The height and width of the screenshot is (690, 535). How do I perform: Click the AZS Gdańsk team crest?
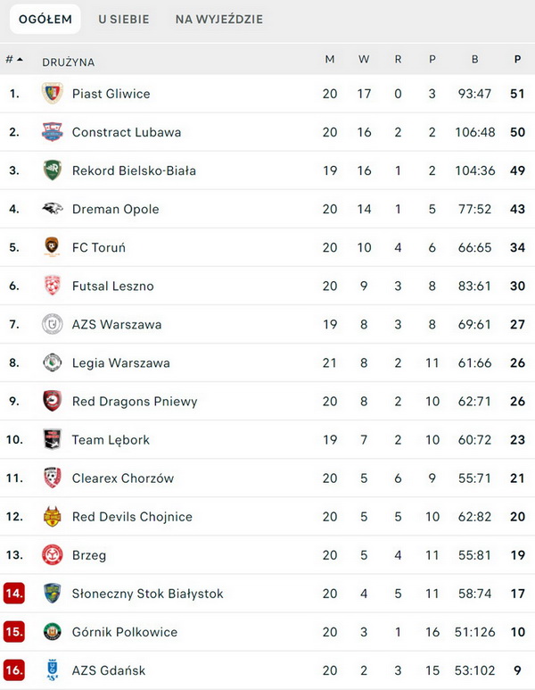[x=53, y=669]
